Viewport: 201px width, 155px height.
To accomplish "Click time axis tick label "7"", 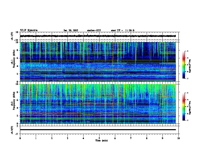I will pos(131,138).
